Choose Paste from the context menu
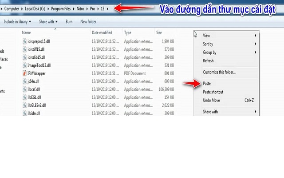Viewport: 284px width, 178px height. point(229,84)
